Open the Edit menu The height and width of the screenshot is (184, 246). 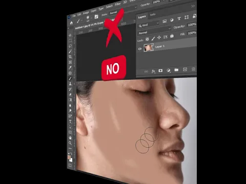pyautogui.click(x=79, y=15)
